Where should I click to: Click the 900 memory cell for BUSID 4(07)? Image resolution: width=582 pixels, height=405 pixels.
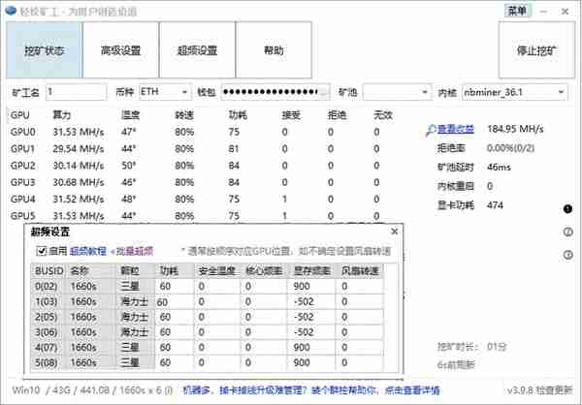click(x=311, y=348)
